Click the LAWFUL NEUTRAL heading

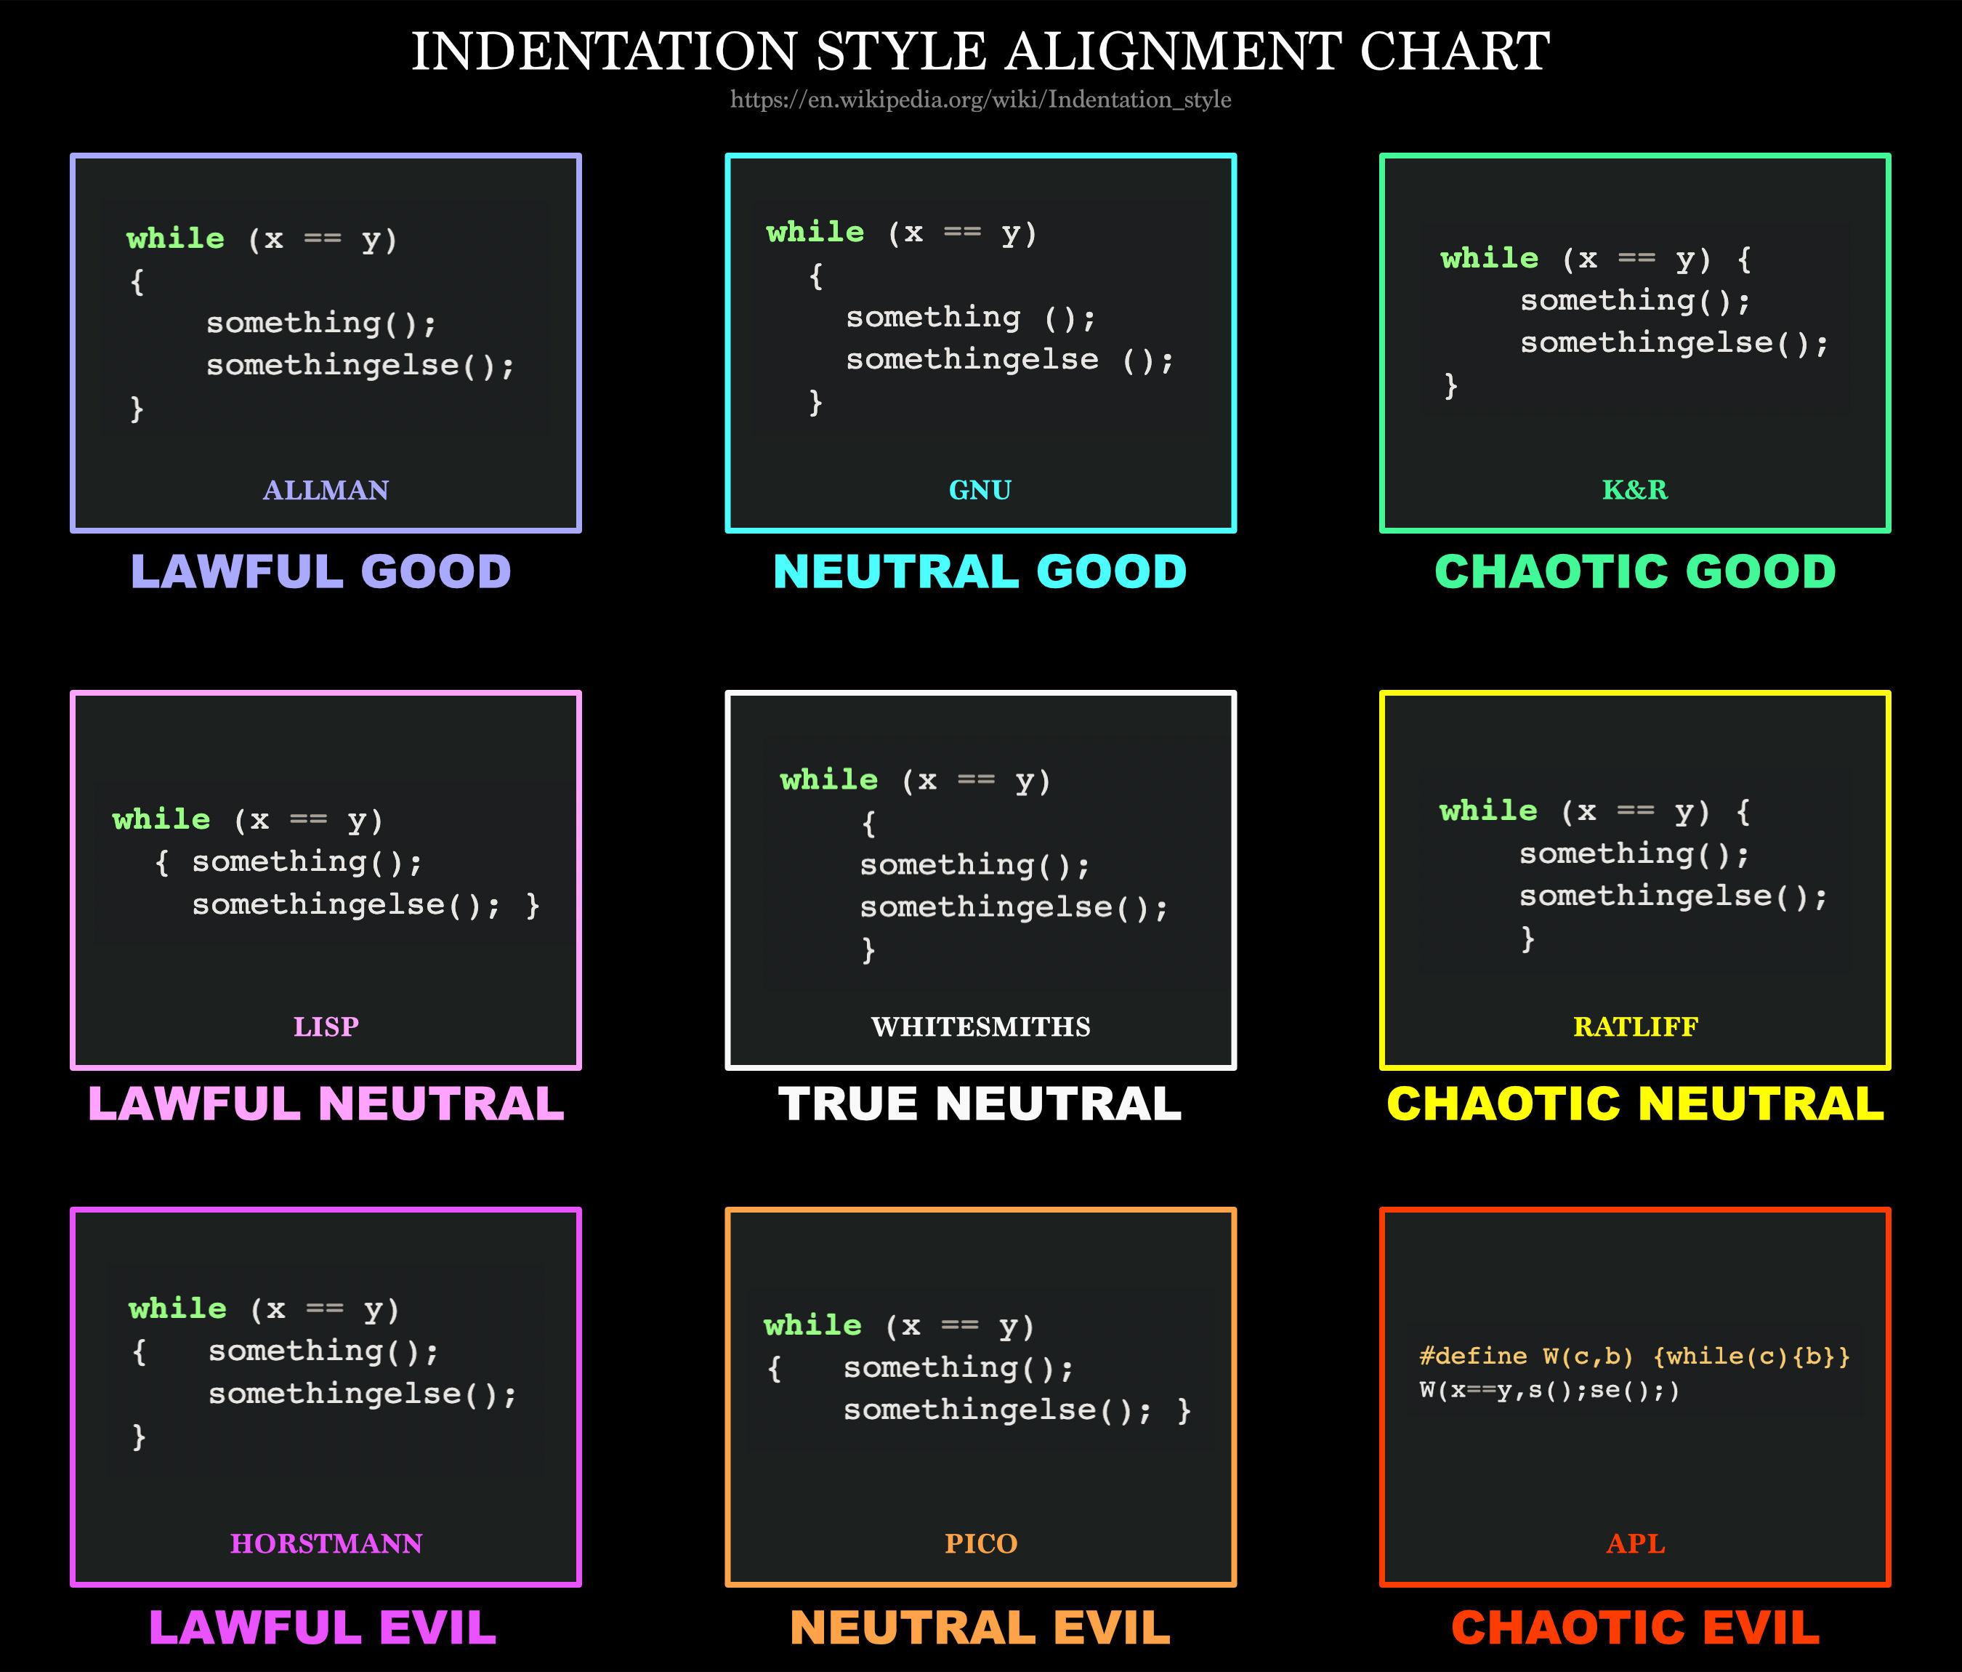[326, 1104]
